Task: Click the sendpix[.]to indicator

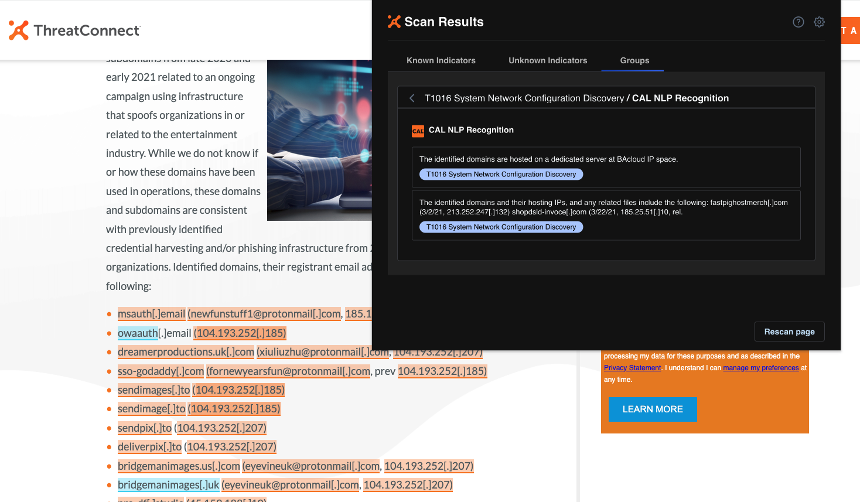Action: 145,428
